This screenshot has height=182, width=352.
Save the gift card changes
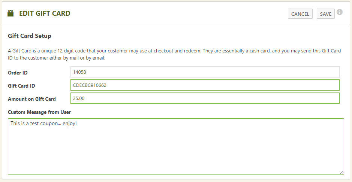(325, 14)
